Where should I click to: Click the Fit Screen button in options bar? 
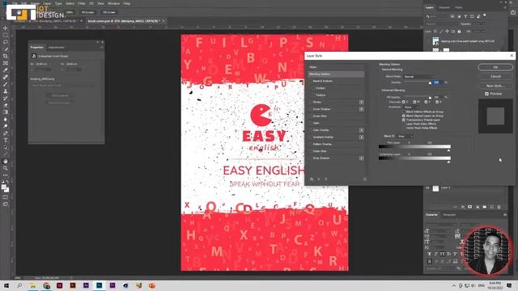pyautogui.click(x=88, y=12)
